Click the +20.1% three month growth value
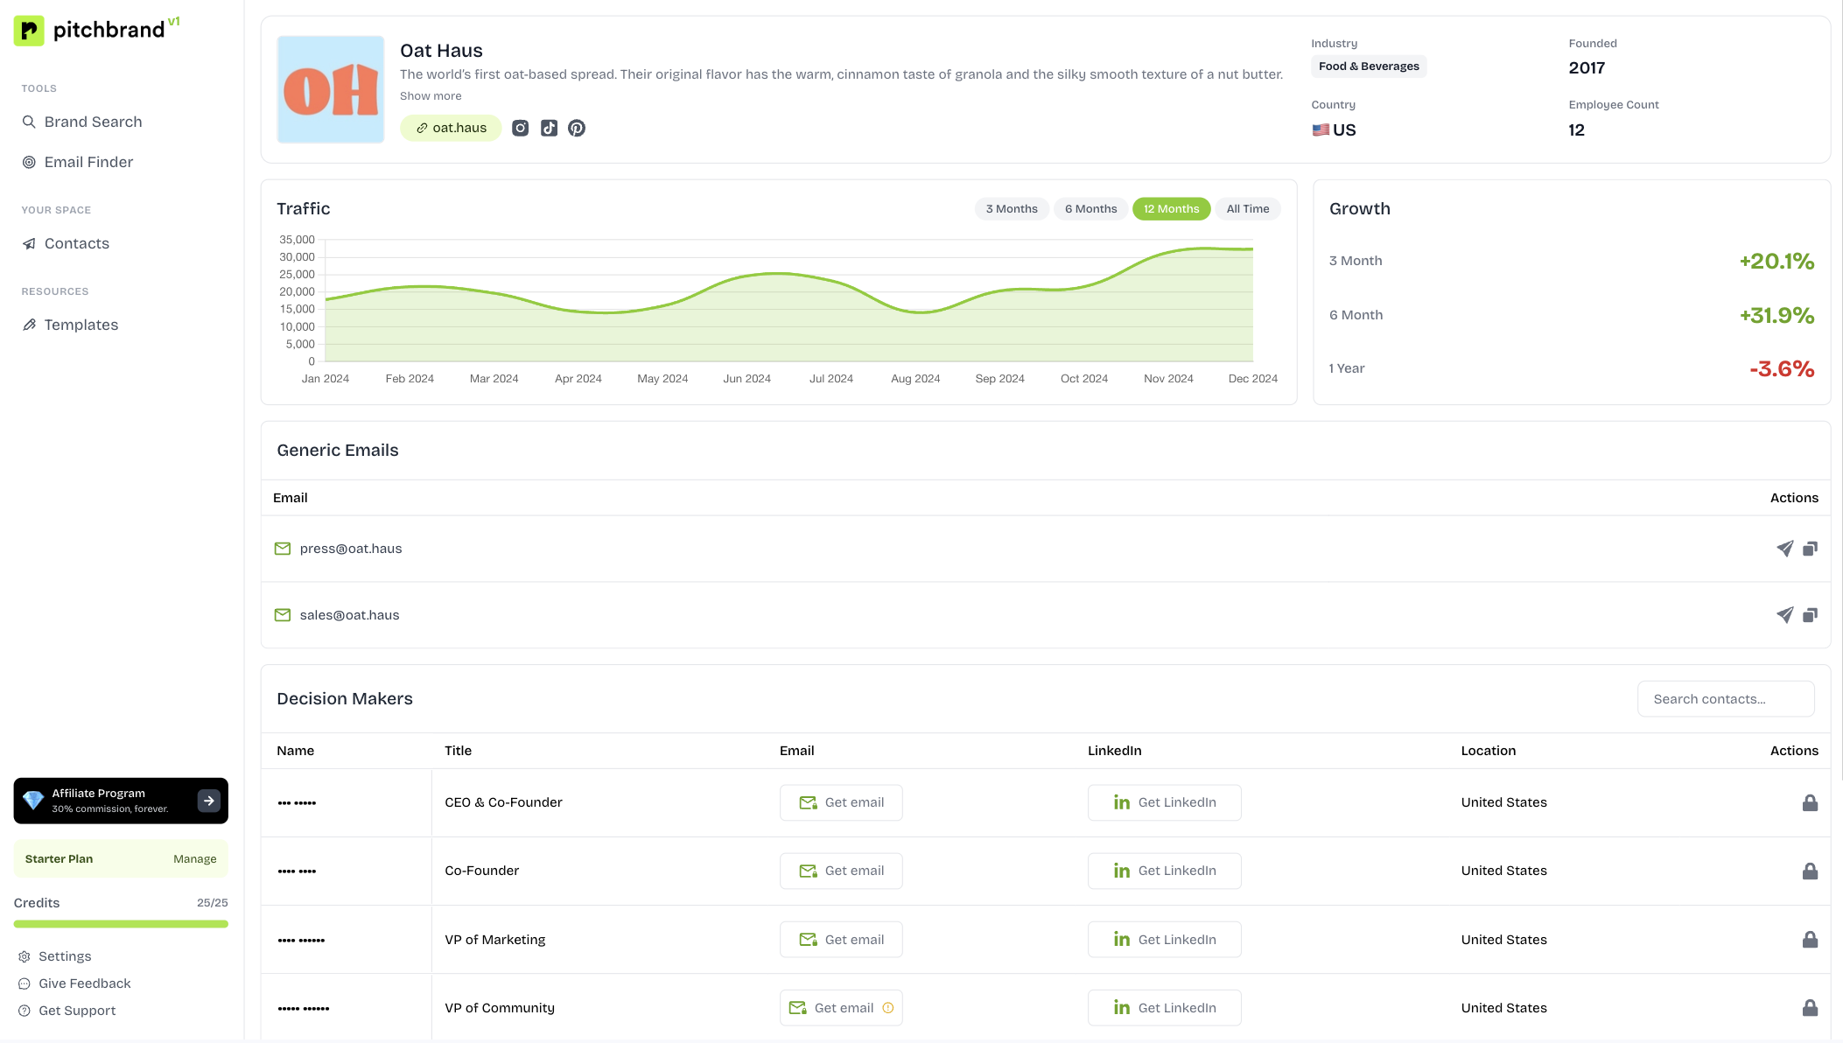The image size is (1843, 1043). coord(1776,261)
